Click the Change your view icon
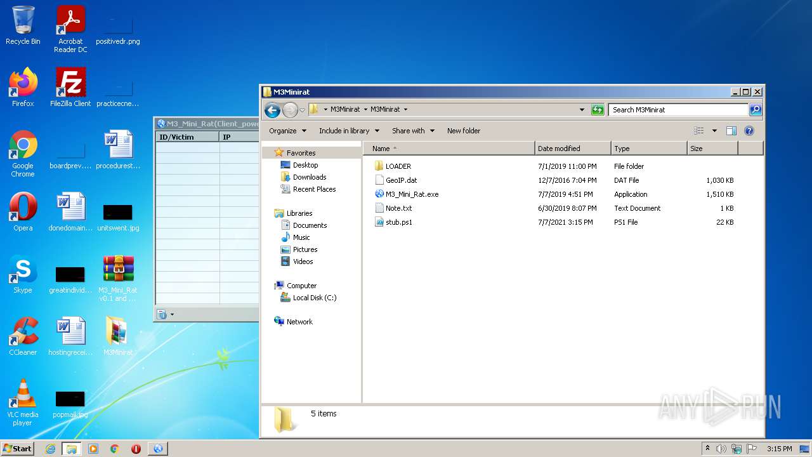Image resolution: width=812 pixels, height=457 pixels. pos(699,131)
